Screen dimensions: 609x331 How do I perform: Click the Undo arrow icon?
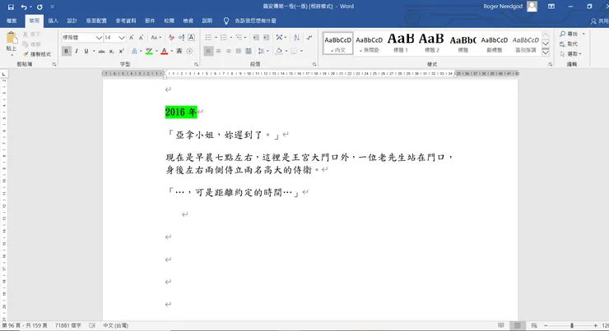(x=24, y=7)
